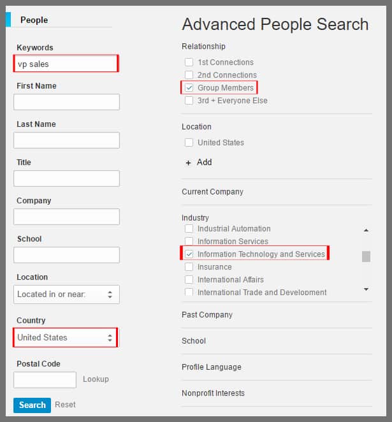Image resolution: width=392 pixels, height=422 pixels.
Task: Uncheck Information Technology and Services
Action: [189, 254]
